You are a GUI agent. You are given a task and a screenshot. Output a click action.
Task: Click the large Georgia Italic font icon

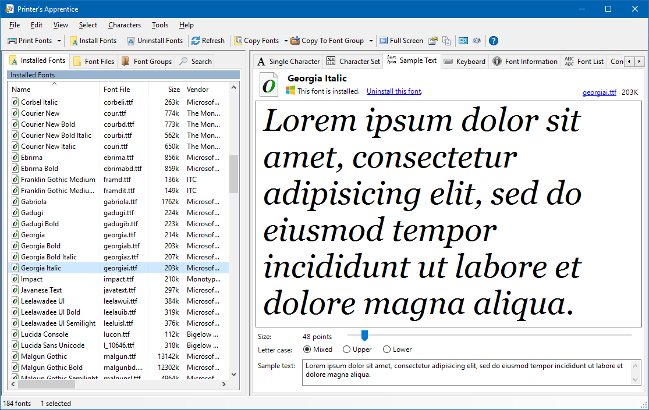click(x=269, y=85)
